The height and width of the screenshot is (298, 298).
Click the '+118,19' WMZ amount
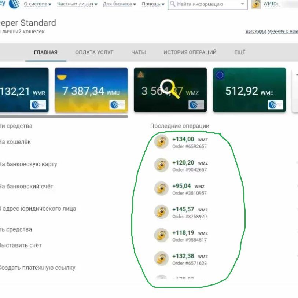[x=183, y=233]
